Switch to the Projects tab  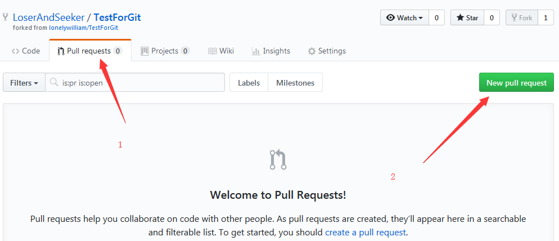pos(165,51)
